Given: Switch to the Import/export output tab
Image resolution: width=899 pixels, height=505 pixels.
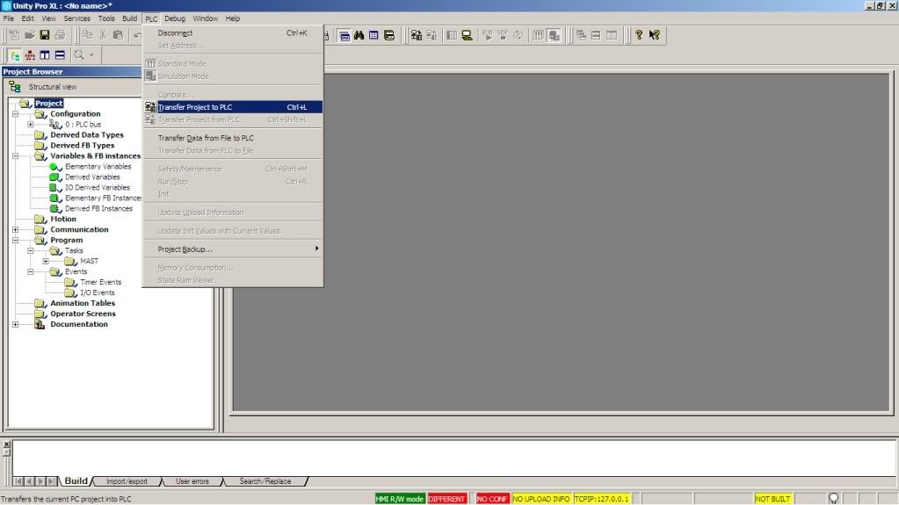Looking at the screenshot, I should pyautogui.click(x=127, y=481).
